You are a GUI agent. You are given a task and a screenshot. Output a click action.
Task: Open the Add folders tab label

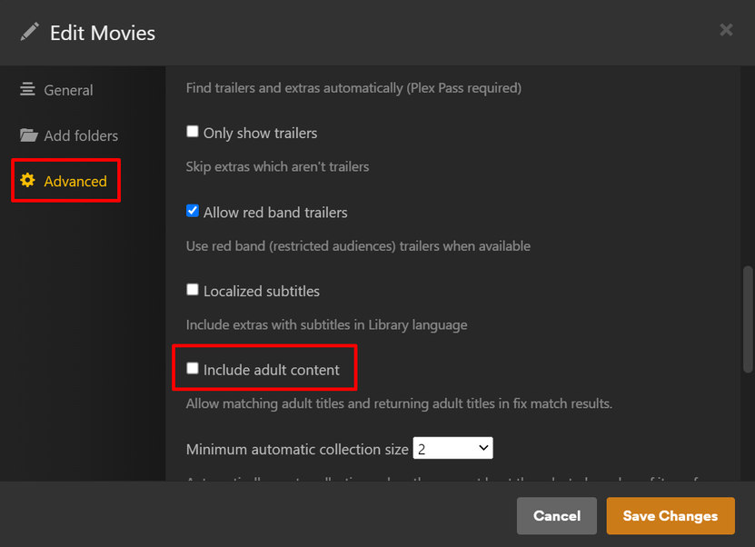coord(81,135)
